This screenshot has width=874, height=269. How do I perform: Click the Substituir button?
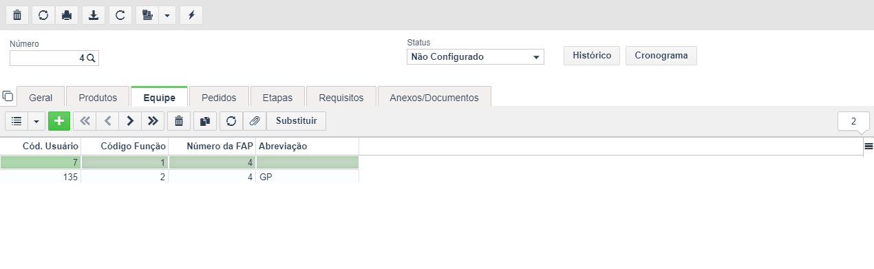297,121
